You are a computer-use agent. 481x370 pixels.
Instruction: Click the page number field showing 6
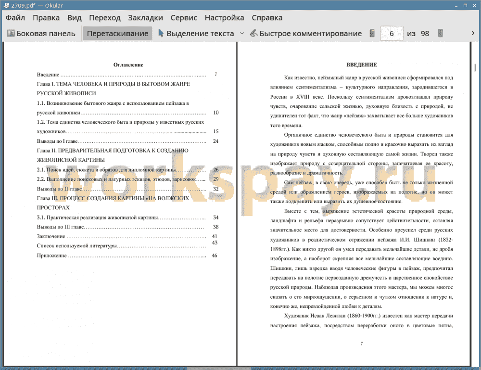(392, 34)
